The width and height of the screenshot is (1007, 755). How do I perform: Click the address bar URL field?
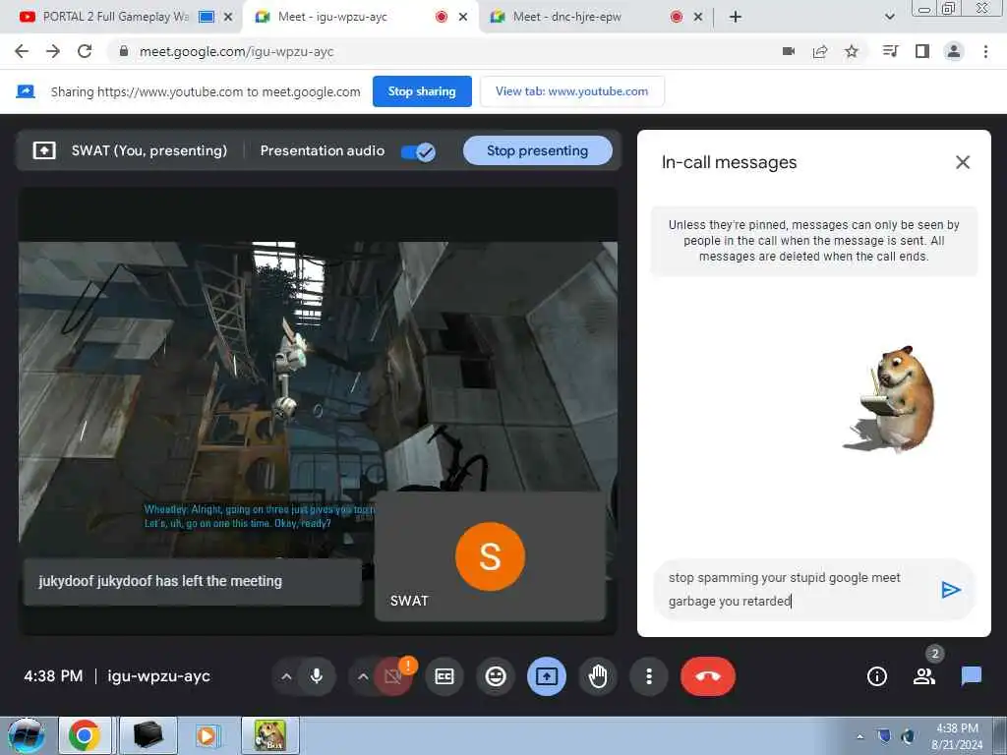click(444, 51)
